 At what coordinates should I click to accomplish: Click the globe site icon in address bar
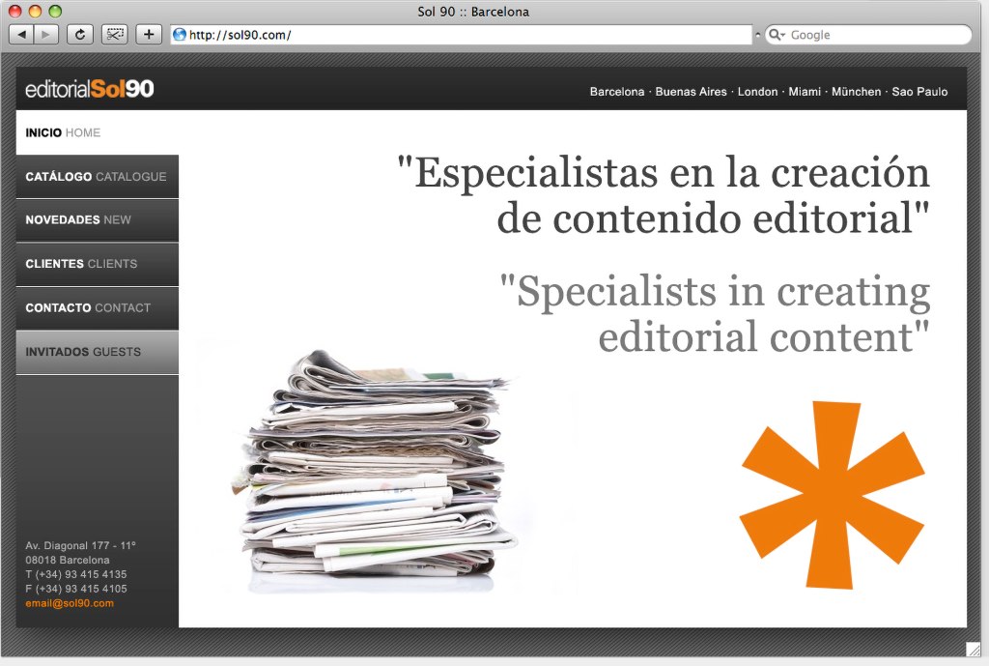point(179,35)
